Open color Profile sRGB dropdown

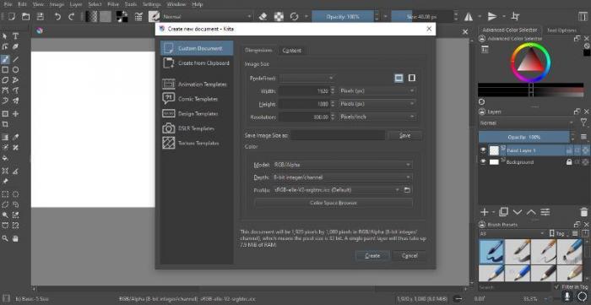click(337, 190)
